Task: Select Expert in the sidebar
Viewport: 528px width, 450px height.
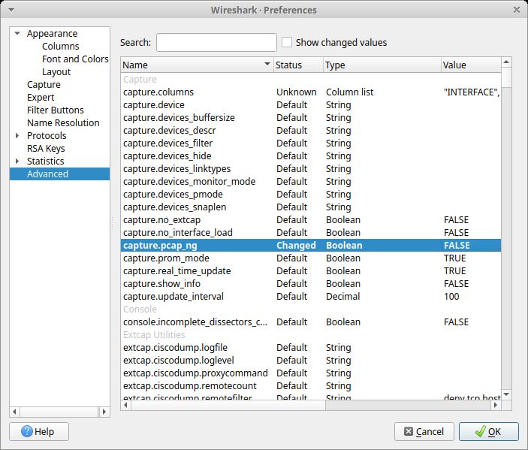Action: click(x=41, y=98)
